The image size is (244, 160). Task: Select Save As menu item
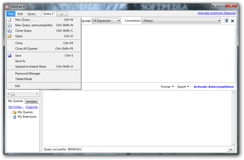[x=43, y=61]
